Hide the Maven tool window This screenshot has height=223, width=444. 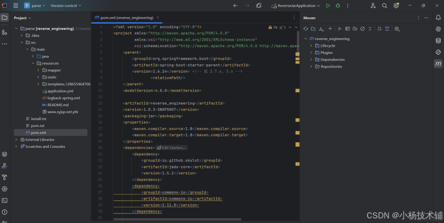(x=426, y=18)
